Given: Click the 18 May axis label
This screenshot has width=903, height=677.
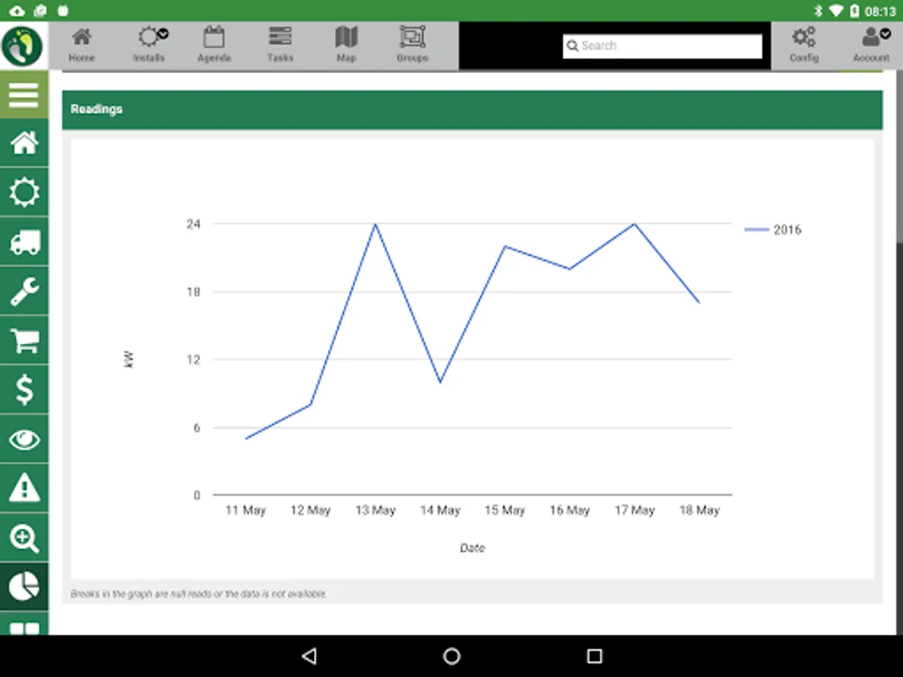Looking at the screenshot, I should click(x=699, y=510).
